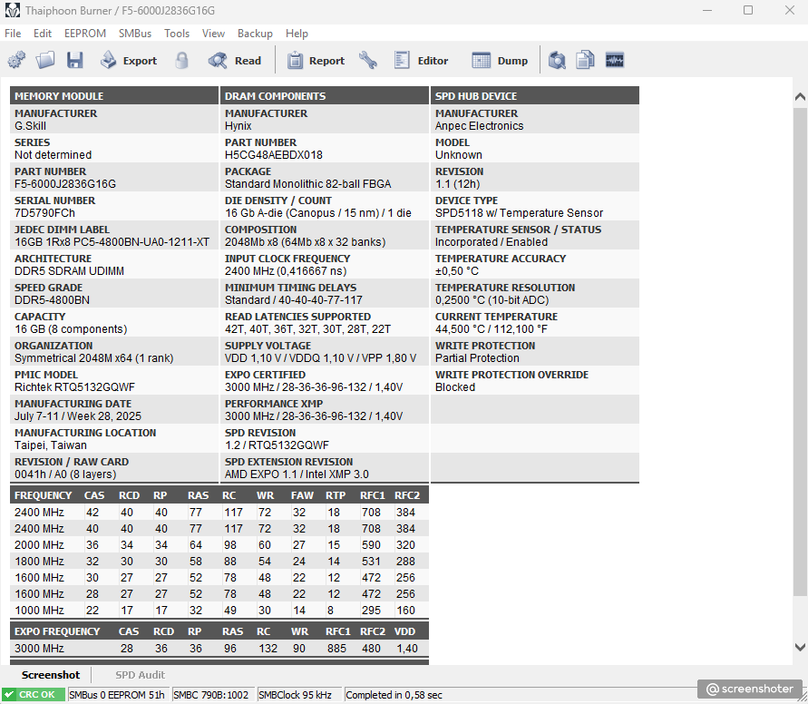Click the 1000 MHz frequency row
Screen dimensions: 808x704
(x=219, y=611)
